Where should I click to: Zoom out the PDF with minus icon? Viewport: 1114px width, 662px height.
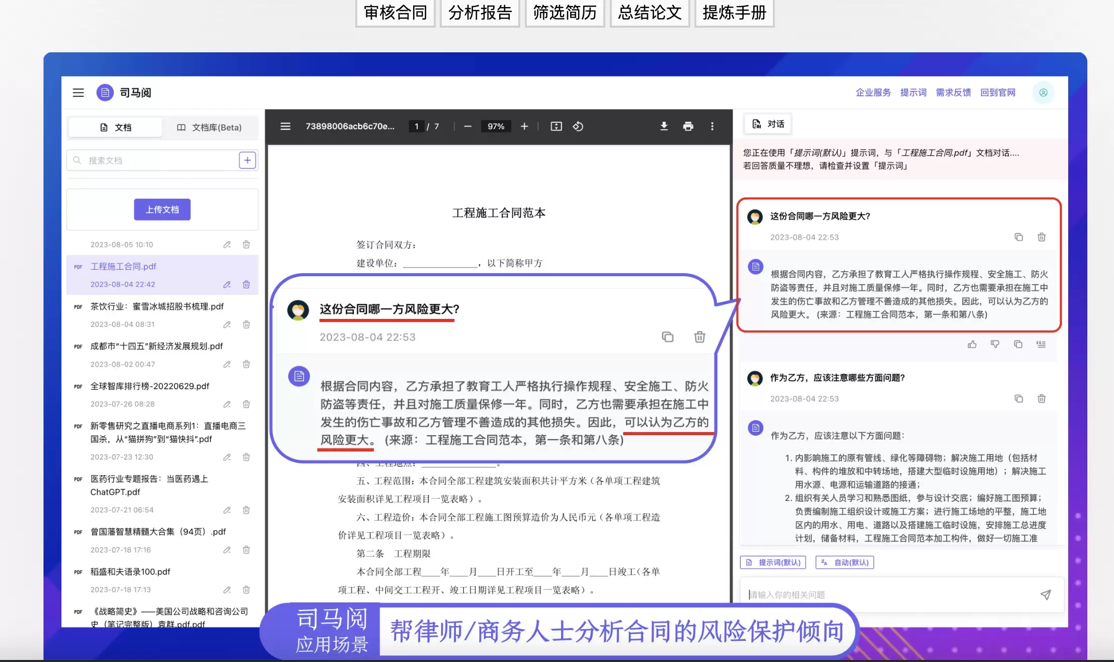pyautogui.click(x=467, y=126)
